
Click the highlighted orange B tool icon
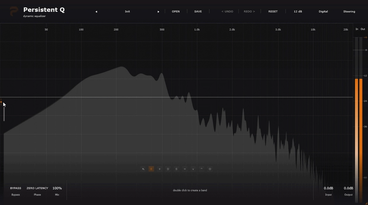(x=151, y=169)
